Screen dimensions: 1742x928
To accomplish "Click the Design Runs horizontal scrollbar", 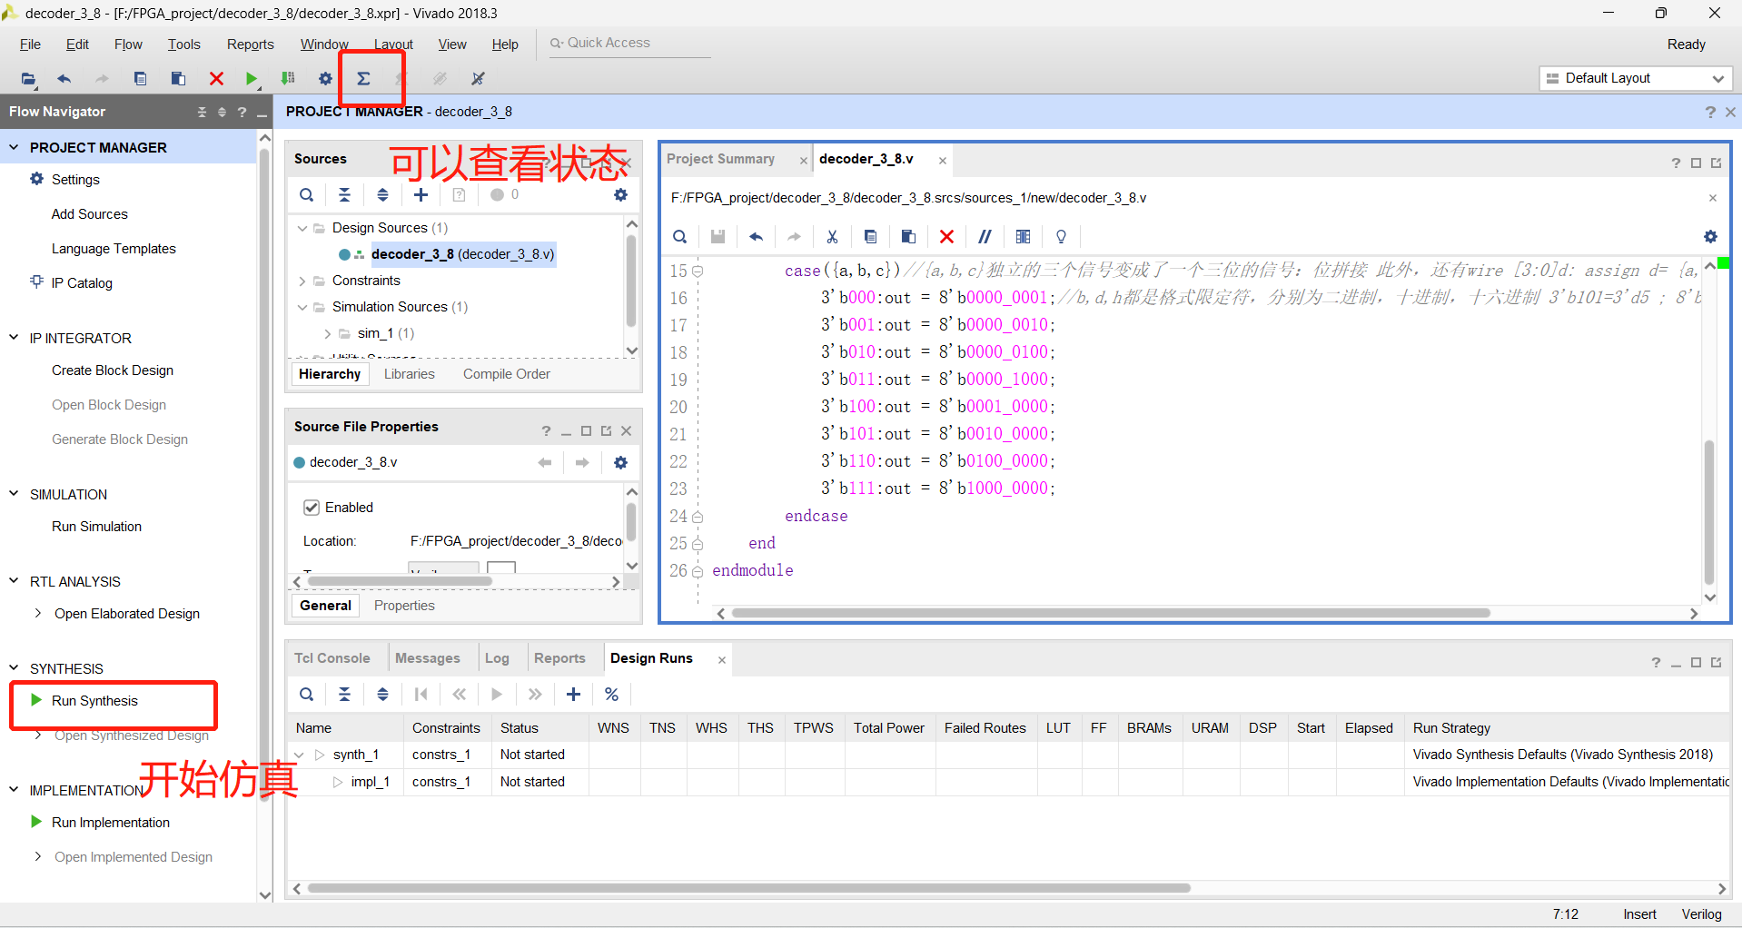I will click(748, 888).
